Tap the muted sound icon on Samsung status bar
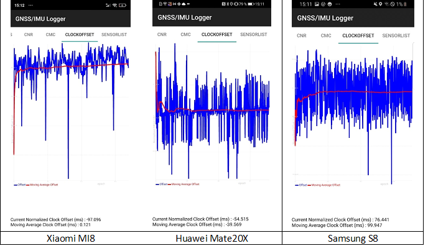Viewport: 428px width, 251px height. (x=376, y=4)
